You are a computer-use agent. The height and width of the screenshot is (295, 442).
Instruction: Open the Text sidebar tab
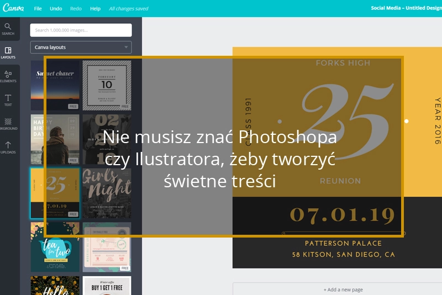click(x=8, y=100)
